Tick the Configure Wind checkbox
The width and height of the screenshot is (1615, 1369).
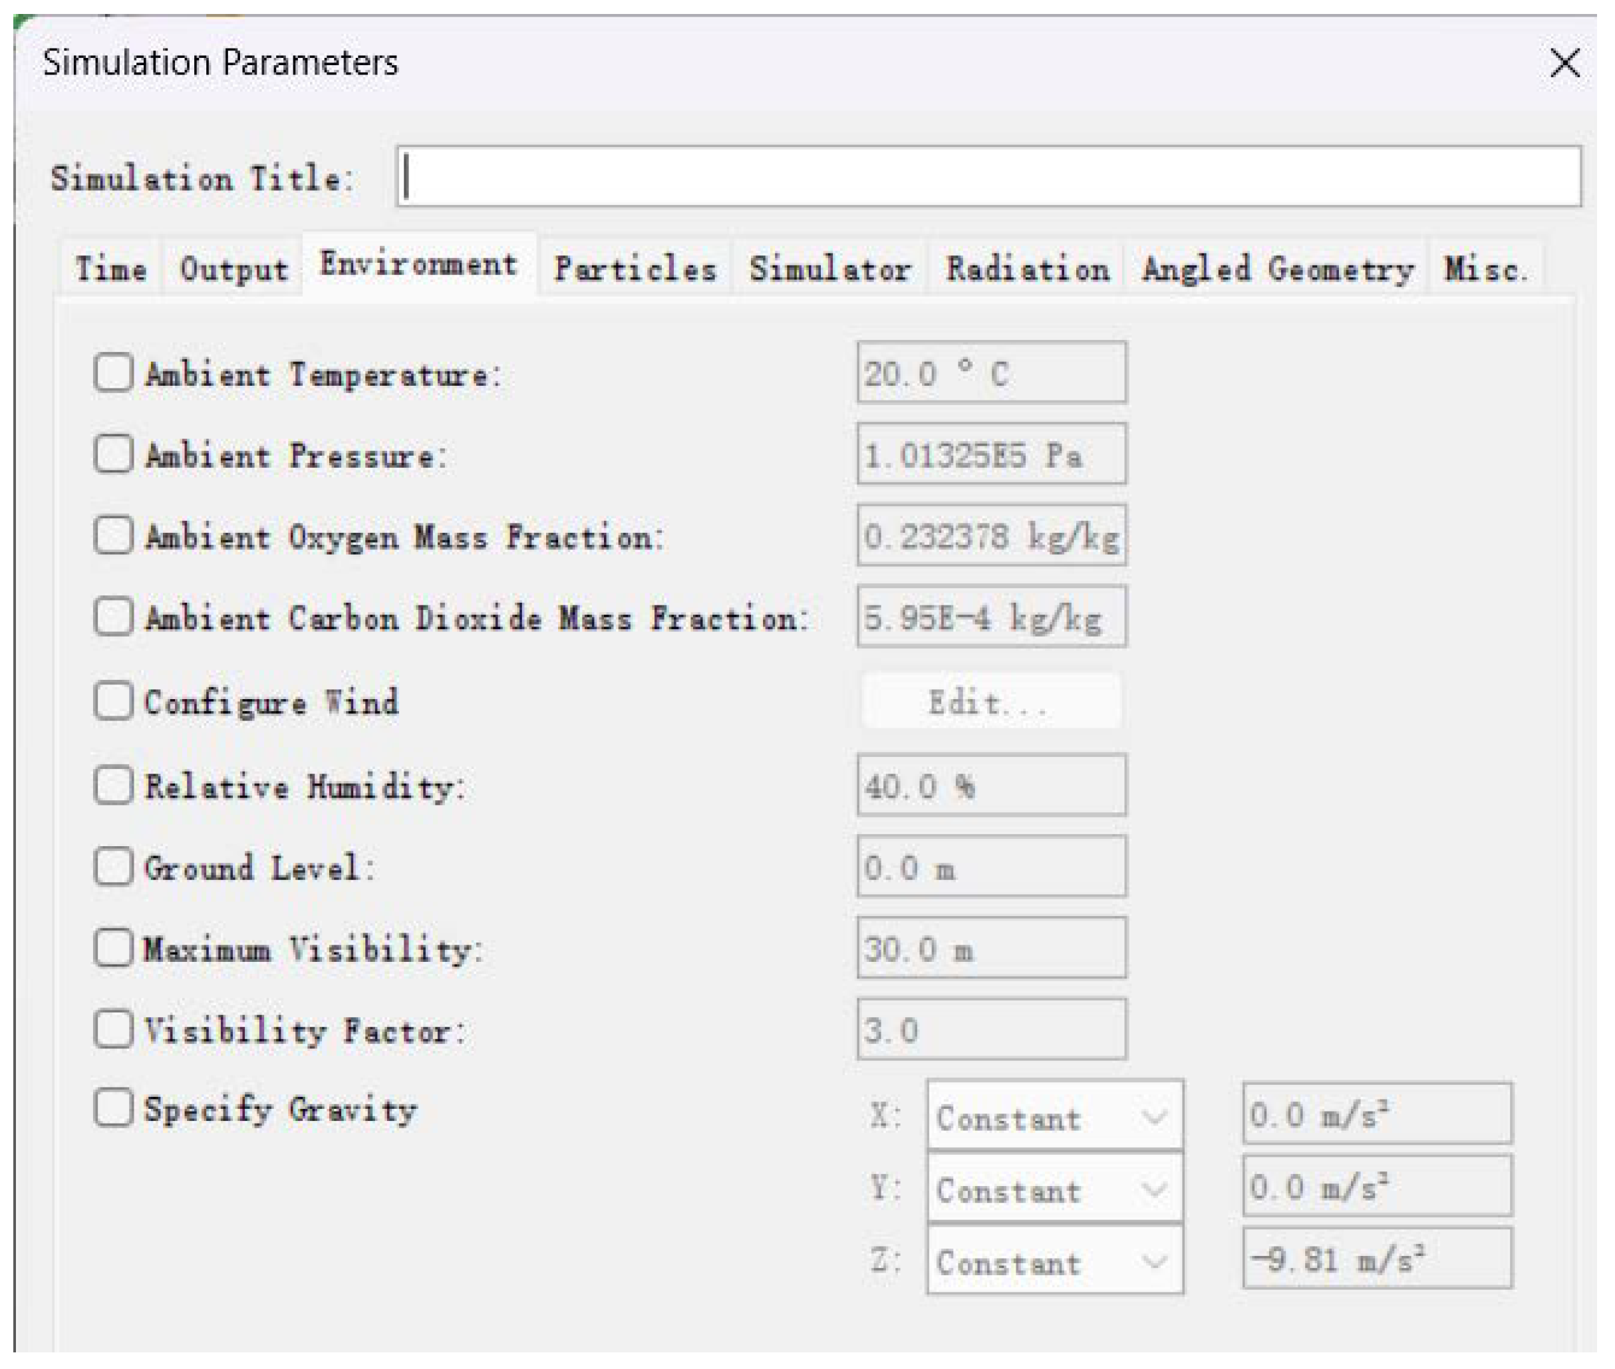click(x=113, y=701)
